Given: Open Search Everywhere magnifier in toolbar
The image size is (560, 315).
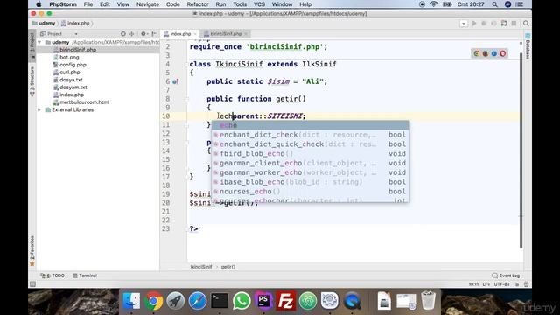Looking at the screenshot, I should coord(526,24).
